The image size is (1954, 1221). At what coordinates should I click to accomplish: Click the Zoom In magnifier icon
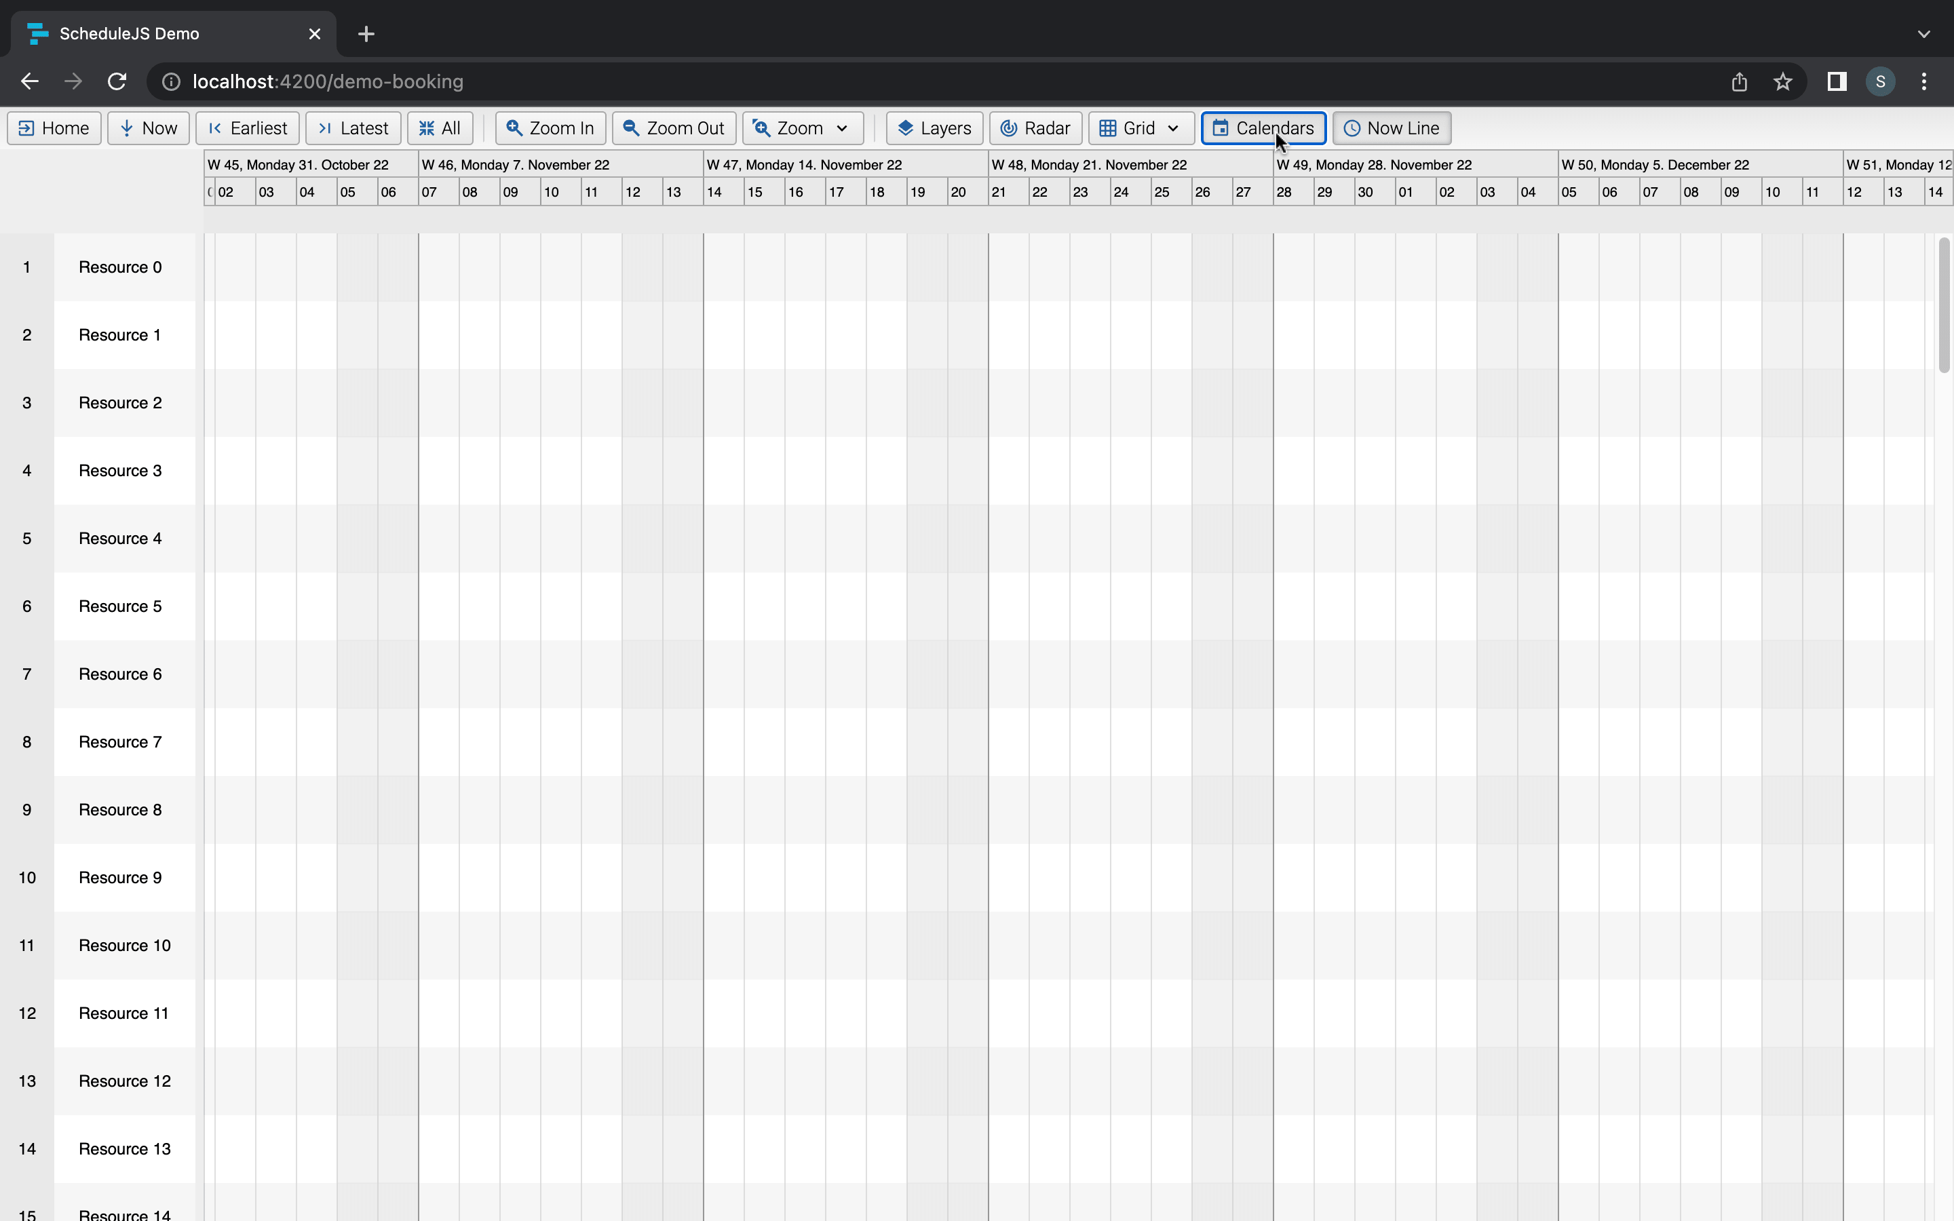click(516, 128)
